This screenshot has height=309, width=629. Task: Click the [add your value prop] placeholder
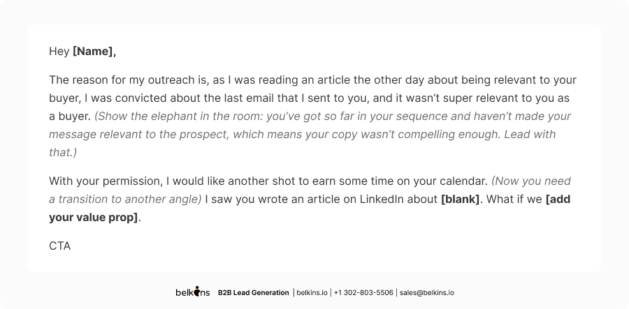tap(310, 208)
